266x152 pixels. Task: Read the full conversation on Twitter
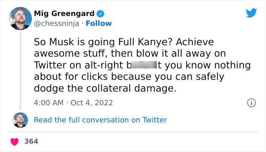coord(100,120)
